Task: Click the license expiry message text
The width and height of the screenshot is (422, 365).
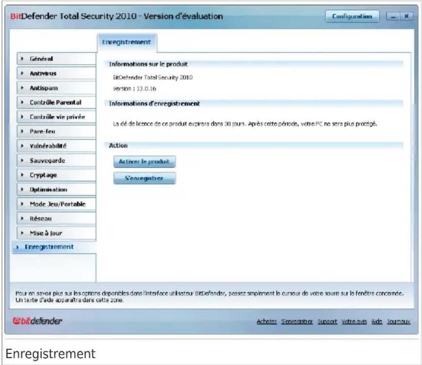Action: tap(245, 124)
